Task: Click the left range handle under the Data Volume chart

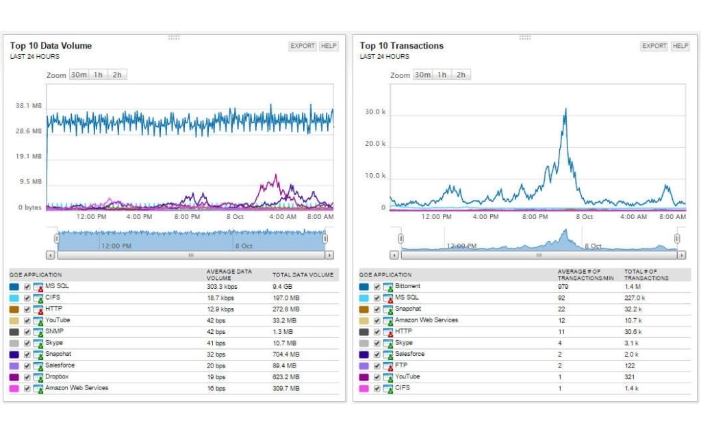Action: click(58, 240)
